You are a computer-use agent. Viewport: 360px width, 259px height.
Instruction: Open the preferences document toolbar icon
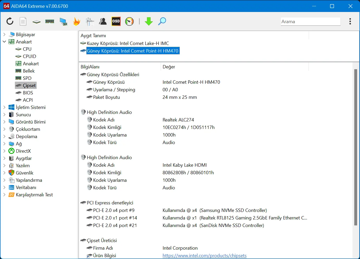click(x=90, y=22)
